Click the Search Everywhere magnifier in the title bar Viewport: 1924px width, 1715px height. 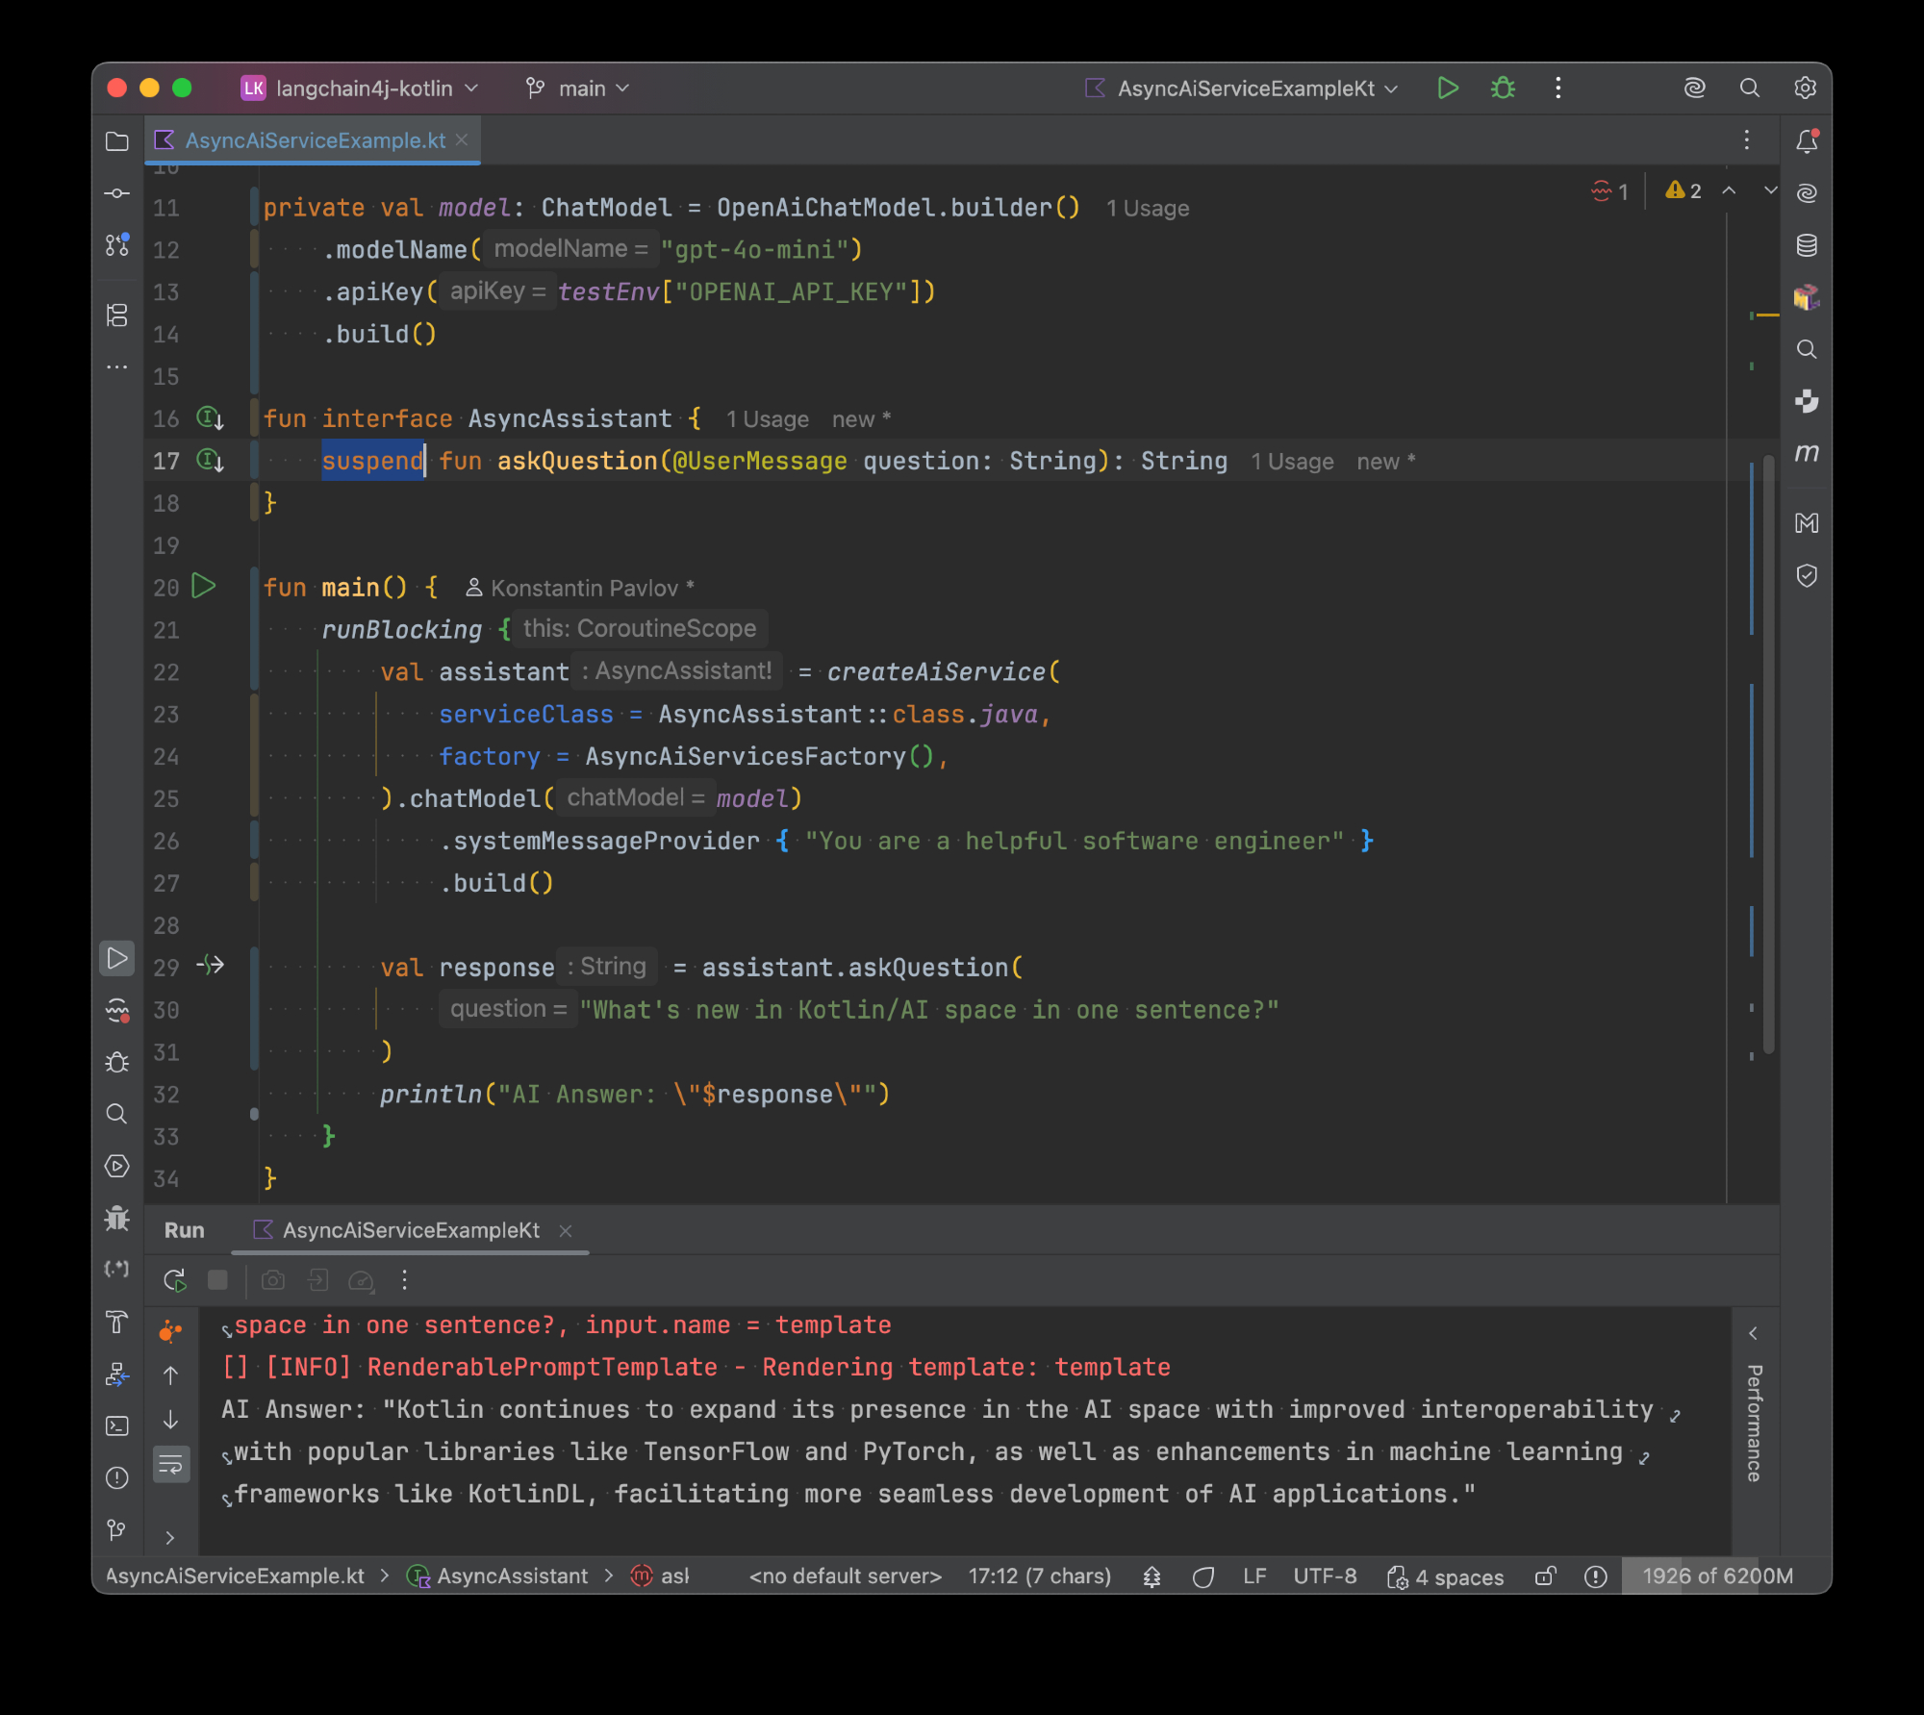[1750, 88]
